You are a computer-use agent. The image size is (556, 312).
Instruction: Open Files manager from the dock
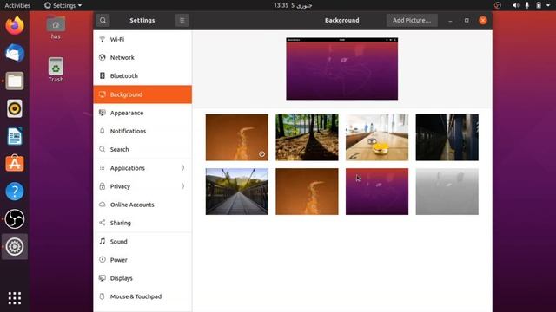pos(15,81)
